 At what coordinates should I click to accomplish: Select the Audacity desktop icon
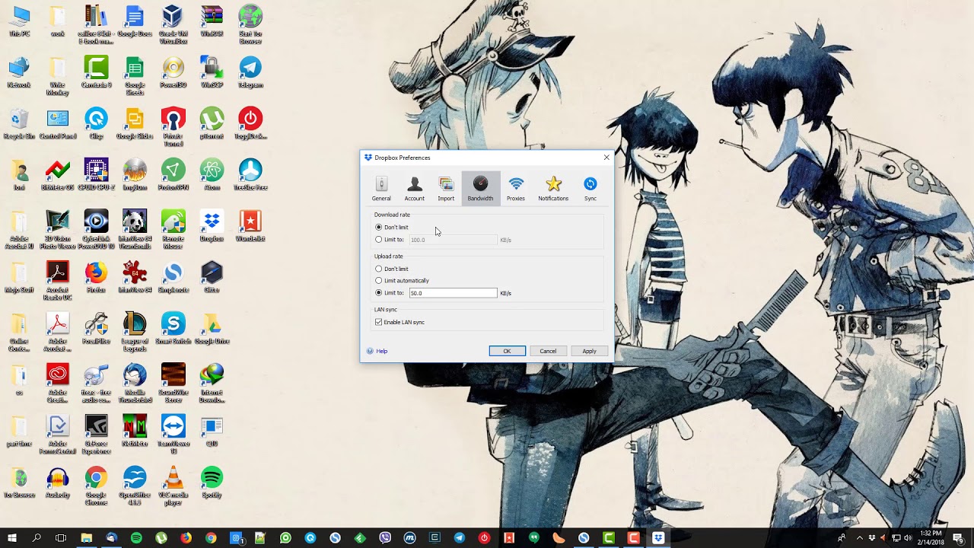coord(58,483)
